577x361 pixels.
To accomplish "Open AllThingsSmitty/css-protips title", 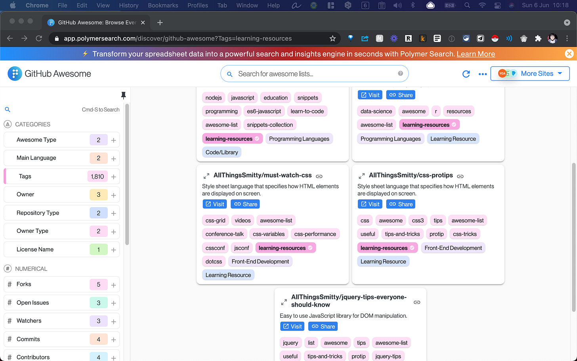I will point(411,175).
